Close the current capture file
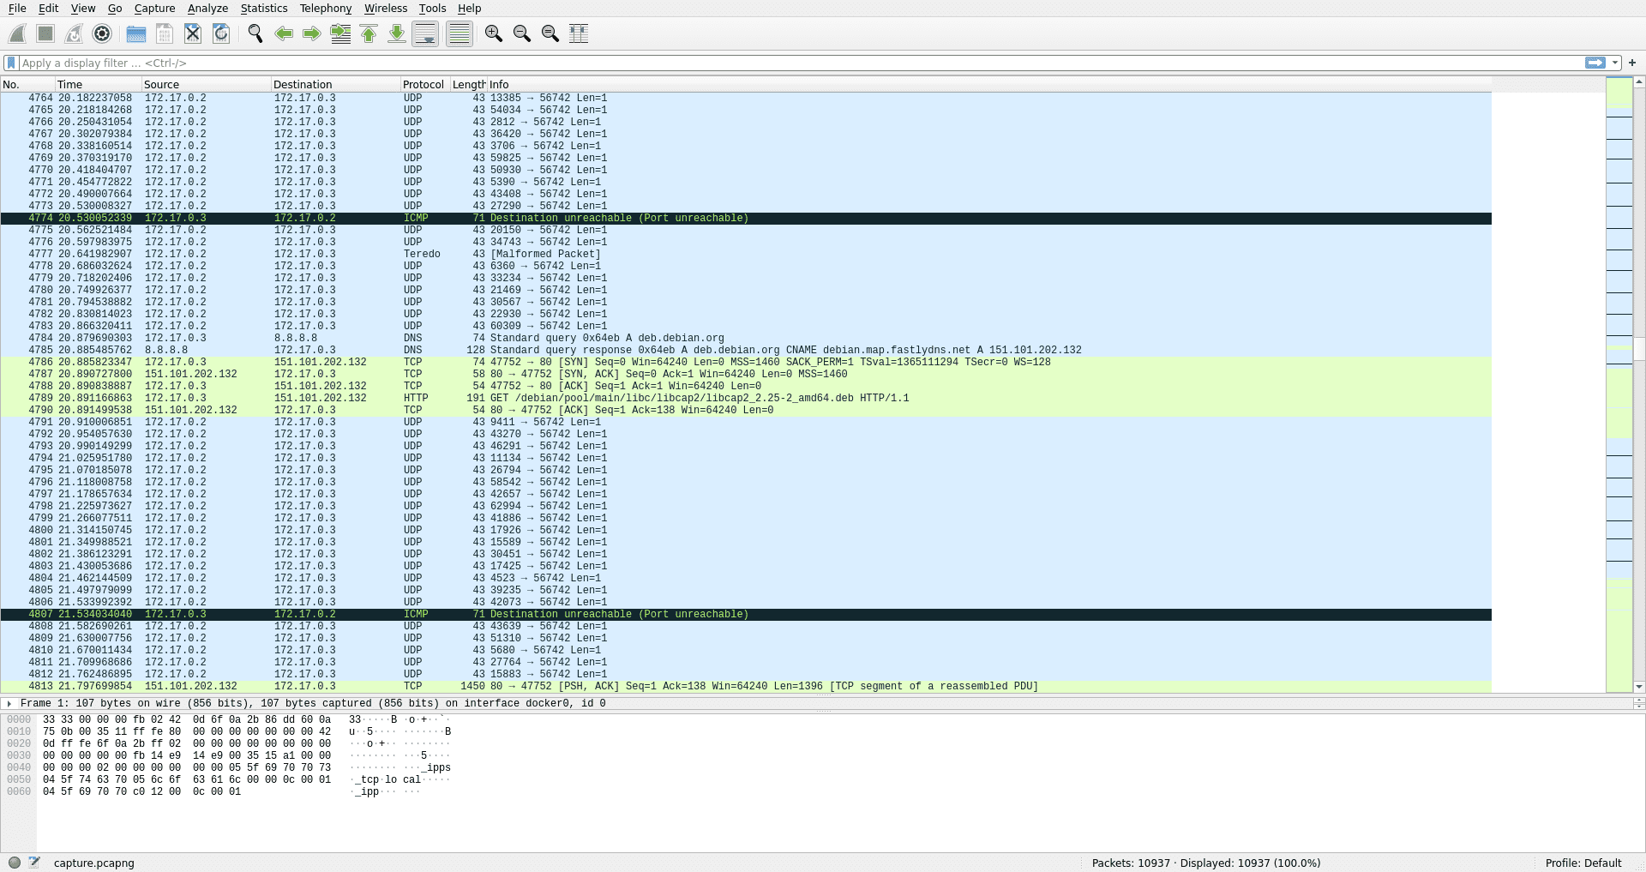This screenshot has width=1646, height=872. [193, 33]
